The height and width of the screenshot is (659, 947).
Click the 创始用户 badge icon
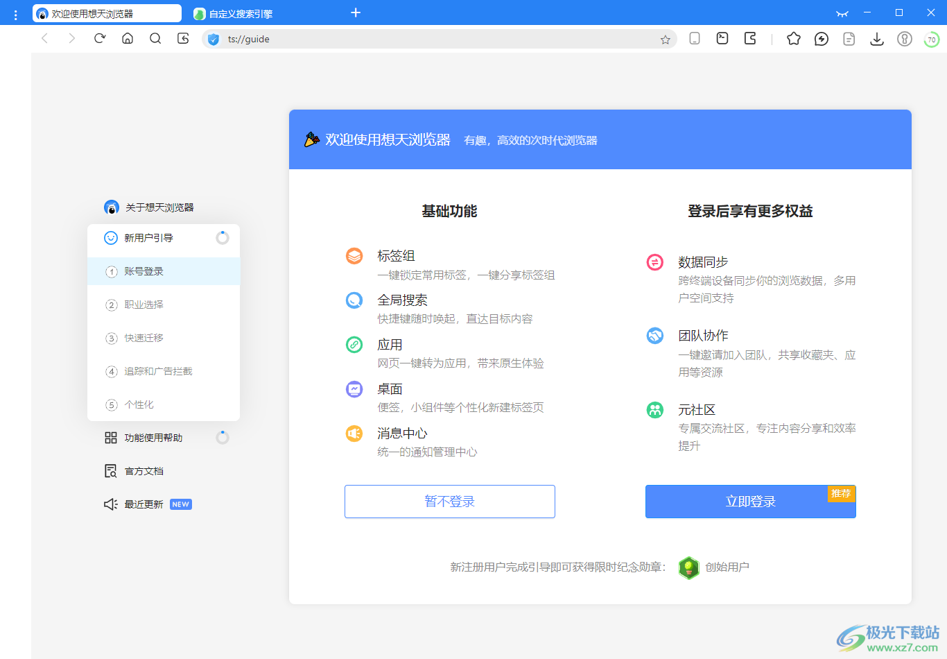click(688, 567)
